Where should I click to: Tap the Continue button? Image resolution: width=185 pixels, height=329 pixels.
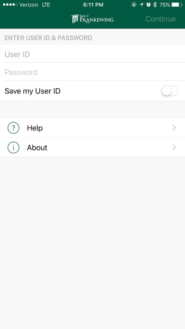pos(160,19)
